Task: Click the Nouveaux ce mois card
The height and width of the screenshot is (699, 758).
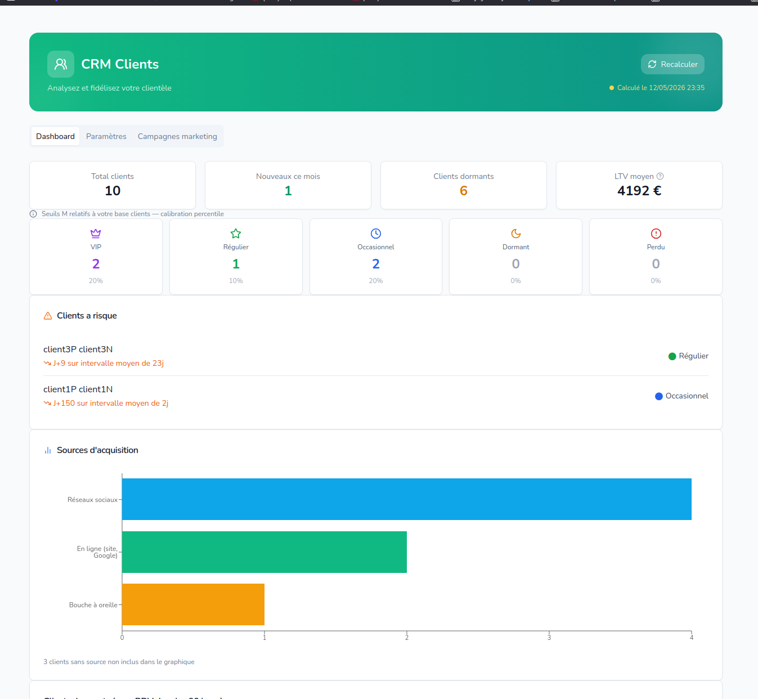Action: pos(288,185)
